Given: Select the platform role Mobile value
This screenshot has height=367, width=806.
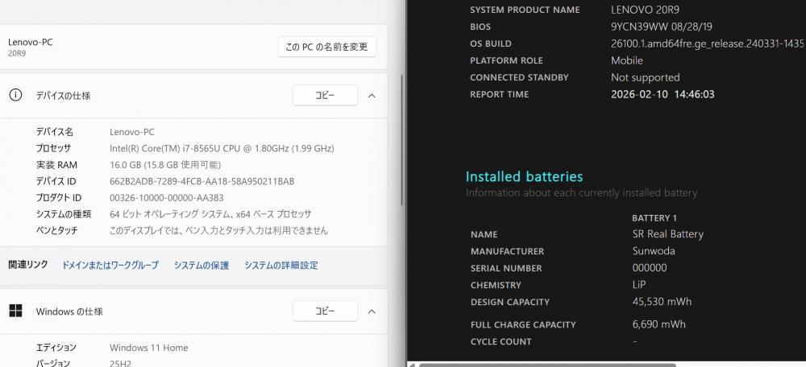Looking at the screenshot, I should click(626, 60).
